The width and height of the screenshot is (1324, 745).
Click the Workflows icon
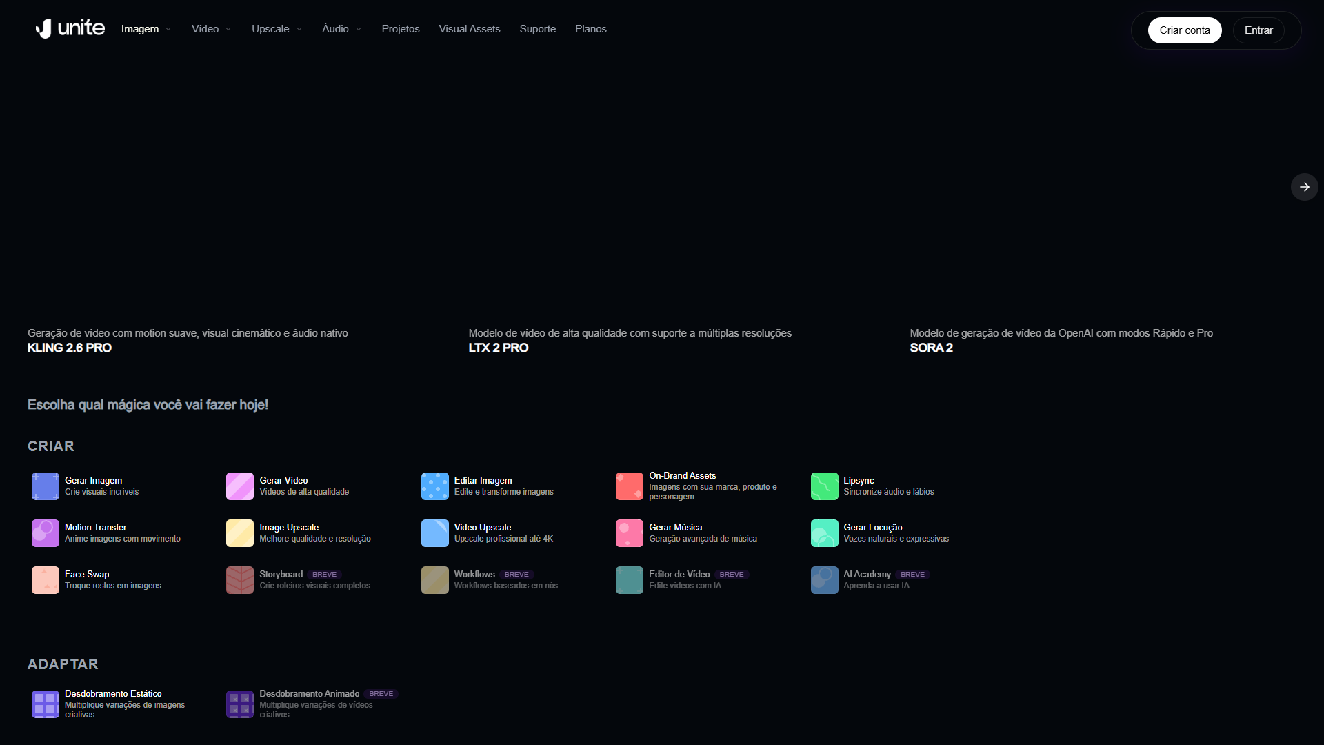(x=435, y=580)
